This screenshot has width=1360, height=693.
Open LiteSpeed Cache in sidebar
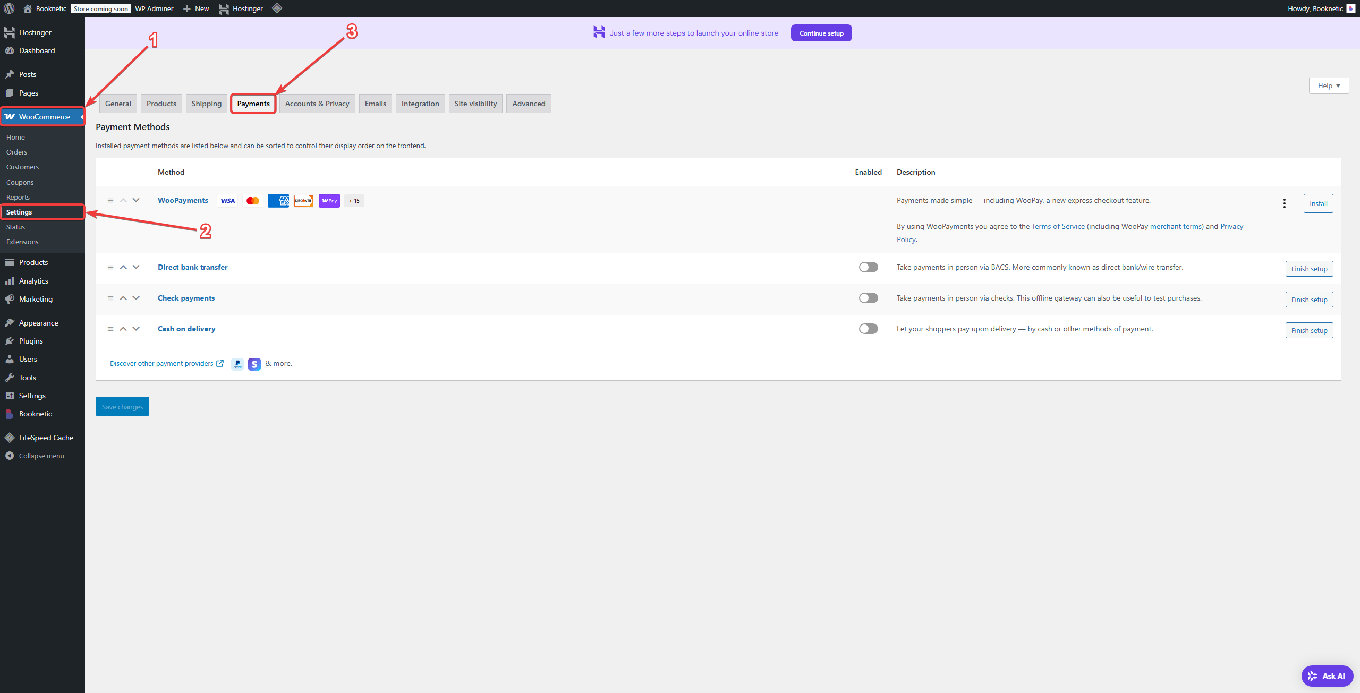(42, 438)
